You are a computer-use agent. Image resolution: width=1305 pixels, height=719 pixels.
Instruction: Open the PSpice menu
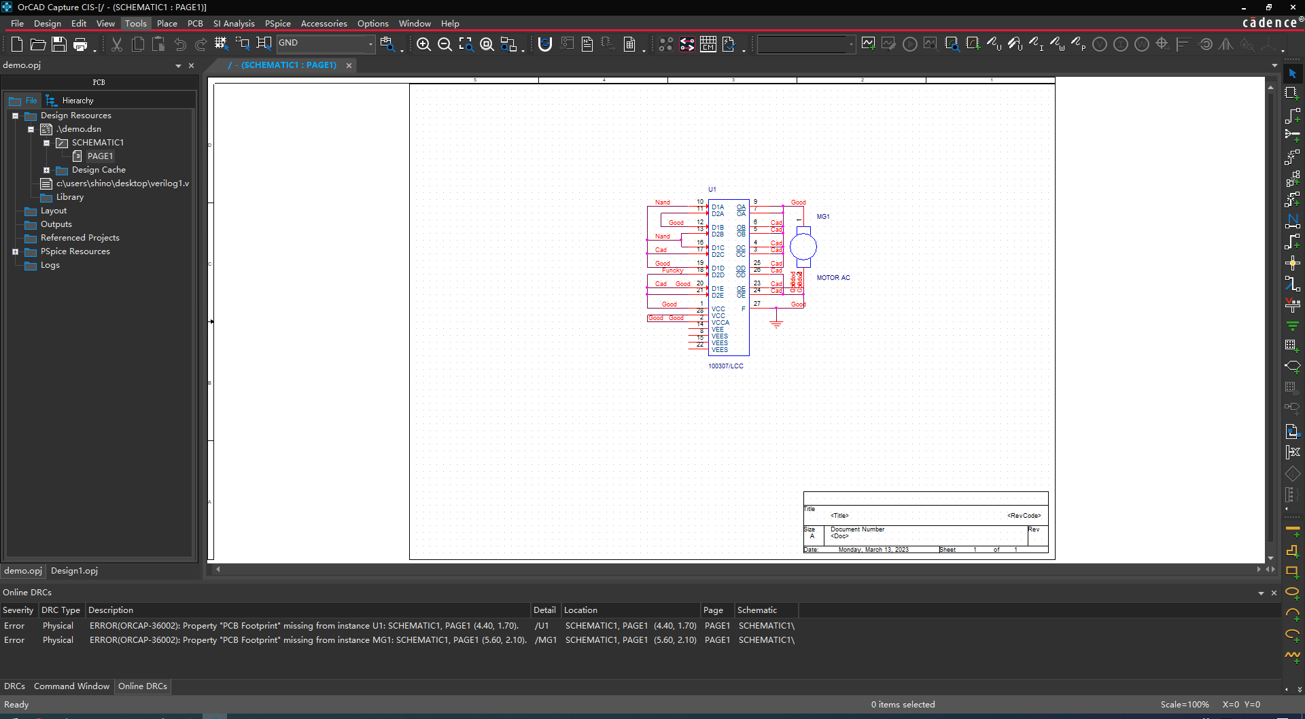277,23
